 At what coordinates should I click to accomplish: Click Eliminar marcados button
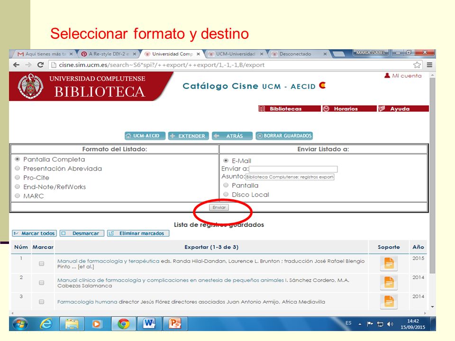(138, 233)
